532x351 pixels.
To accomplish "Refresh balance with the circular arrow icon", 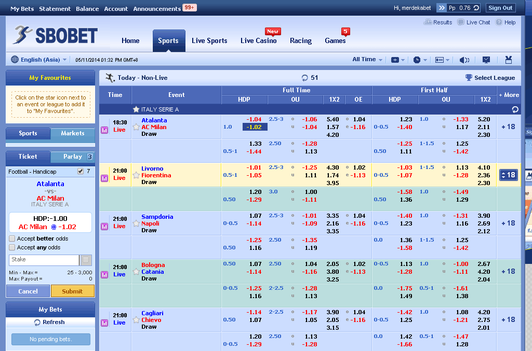I will coord(476,8).
